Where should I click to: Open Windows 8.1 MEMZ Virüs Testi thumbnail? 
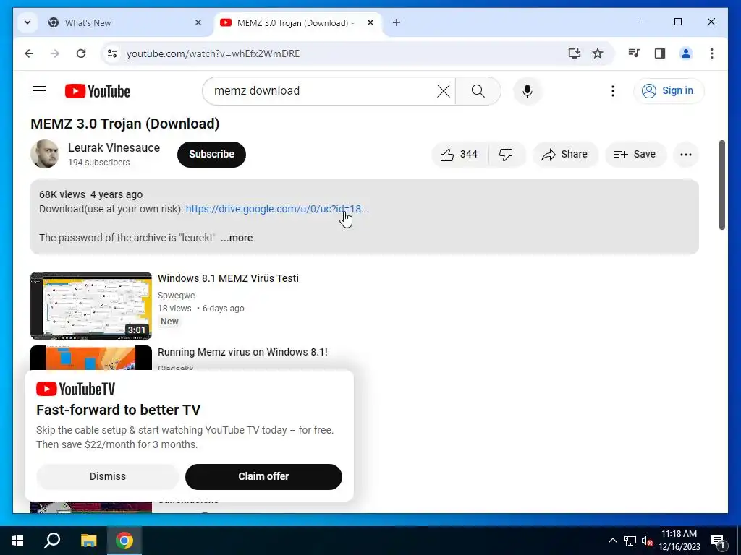pos(91,306)
